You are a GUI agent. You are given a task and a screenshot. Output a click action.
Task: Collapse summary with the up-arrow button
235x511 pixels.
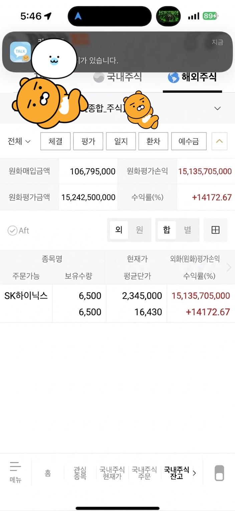(x=219, y=141)
